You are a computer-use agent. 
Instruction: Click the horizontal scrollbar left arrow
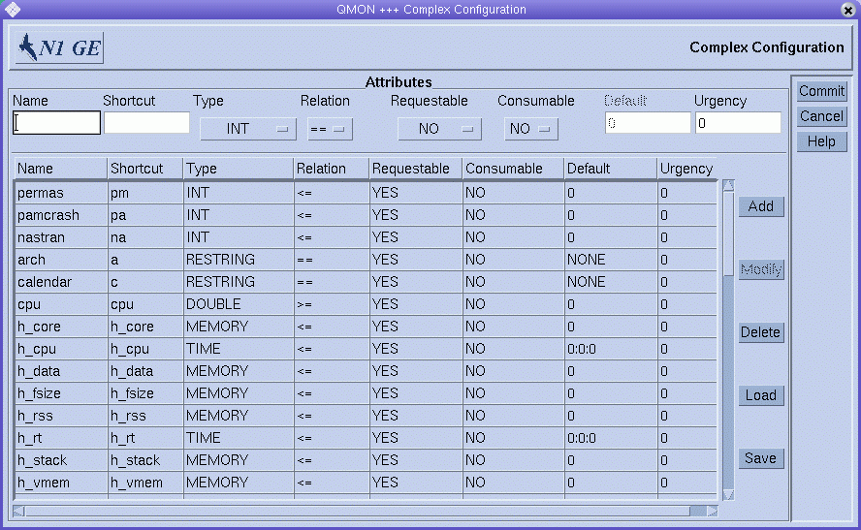point(18,512)
